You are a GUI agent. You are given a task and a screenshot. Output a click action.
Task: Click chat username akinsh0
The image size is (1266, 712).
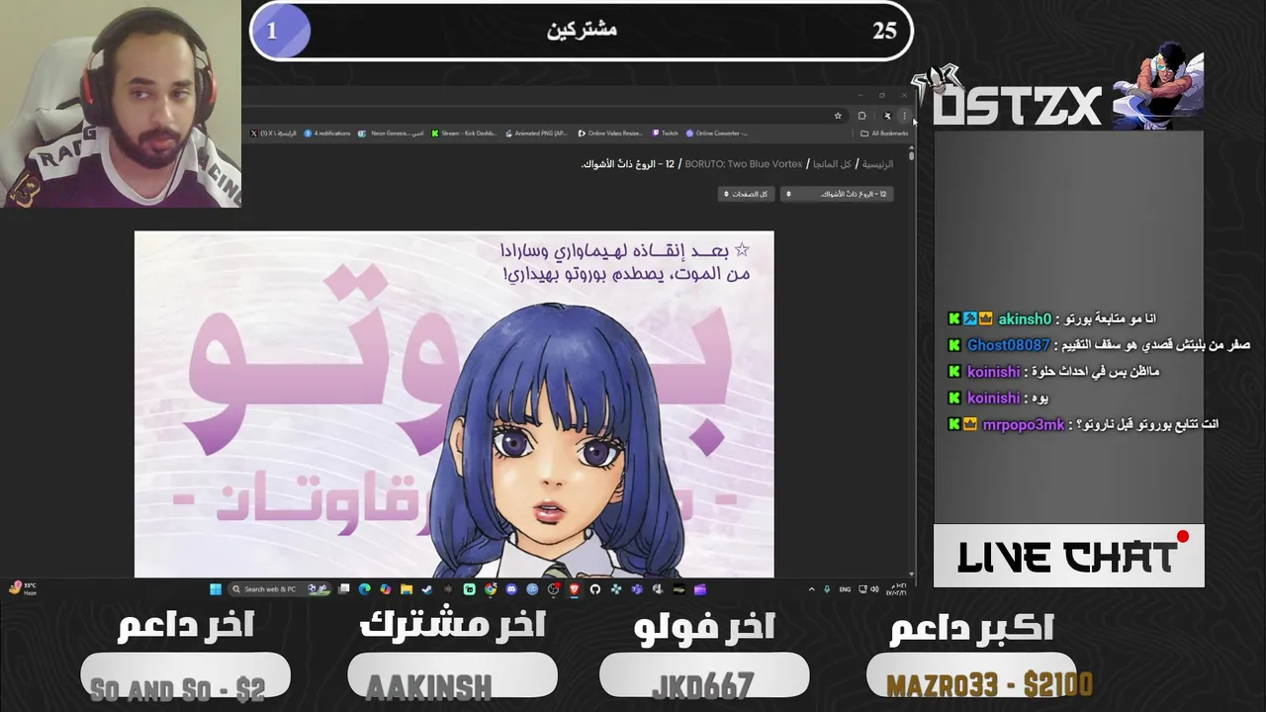point(1024,318)
